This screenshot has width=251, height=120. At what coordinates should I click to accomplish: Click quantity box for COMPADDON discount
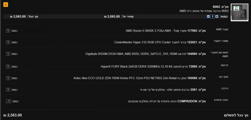point(9,101)
